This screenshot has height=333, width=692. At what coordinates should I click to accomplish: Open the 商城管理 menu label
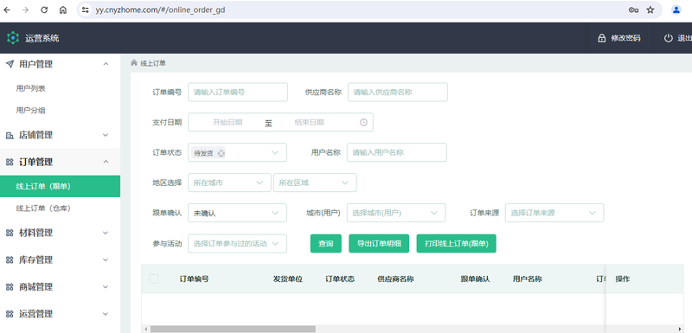coord(35,287)
